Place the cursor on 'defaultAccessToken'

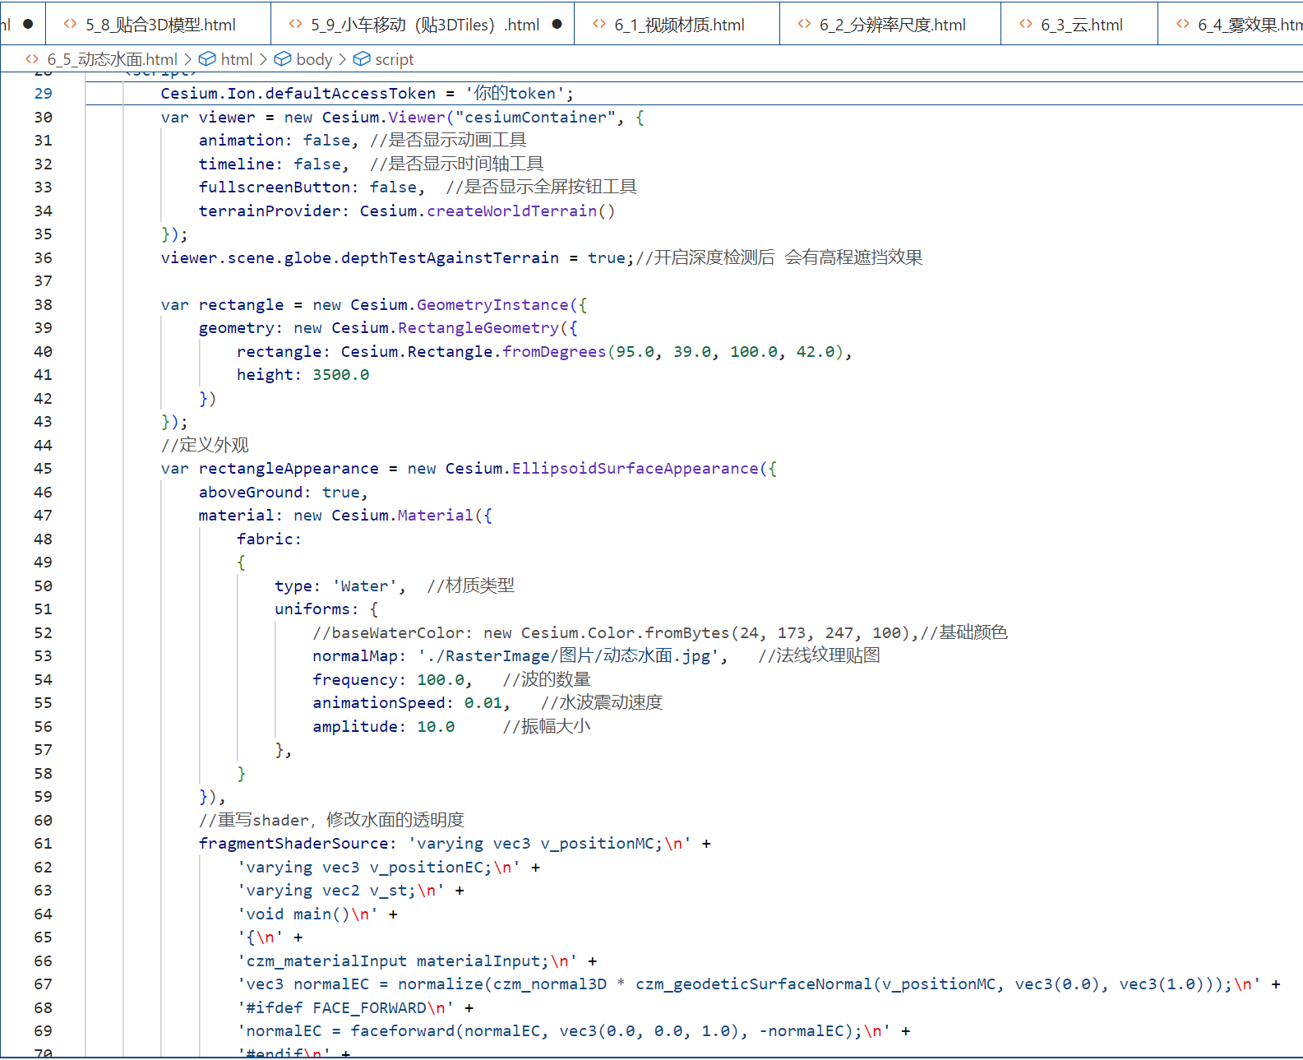(350, 94)
